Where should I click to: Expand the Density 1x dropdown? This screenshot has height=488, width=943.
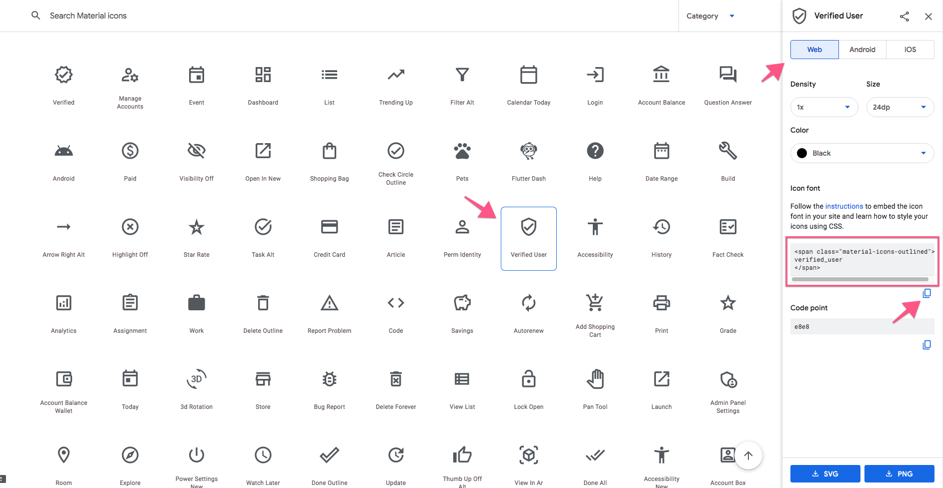pyautogui.click(x=824, y=107)
